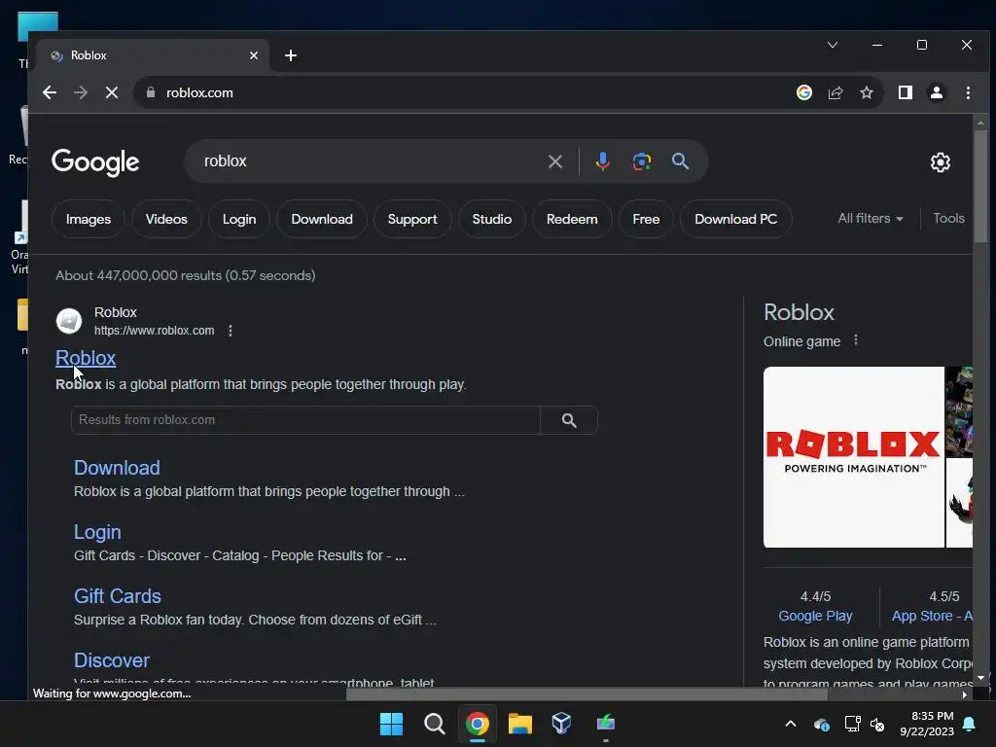Open the Google account G icon in toolbar
This screenshot has height=747, width=996.
click(x=804, y=92)
